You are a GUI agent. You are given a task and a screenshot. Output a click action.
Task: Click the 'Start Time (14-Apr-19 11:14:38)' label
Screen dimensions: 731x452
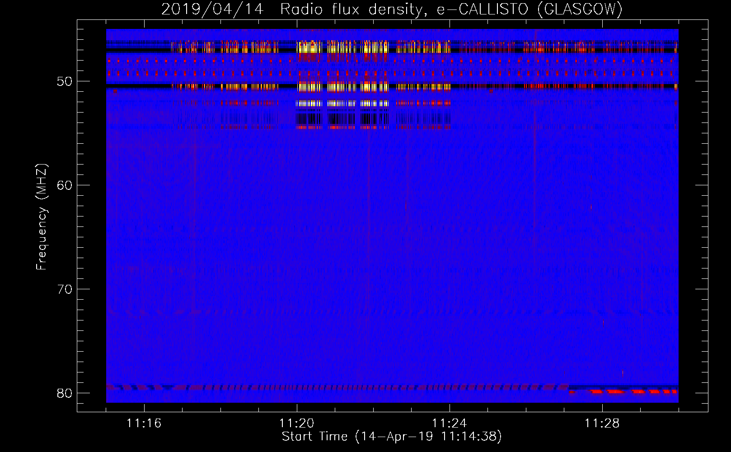[x=392, y=436]
